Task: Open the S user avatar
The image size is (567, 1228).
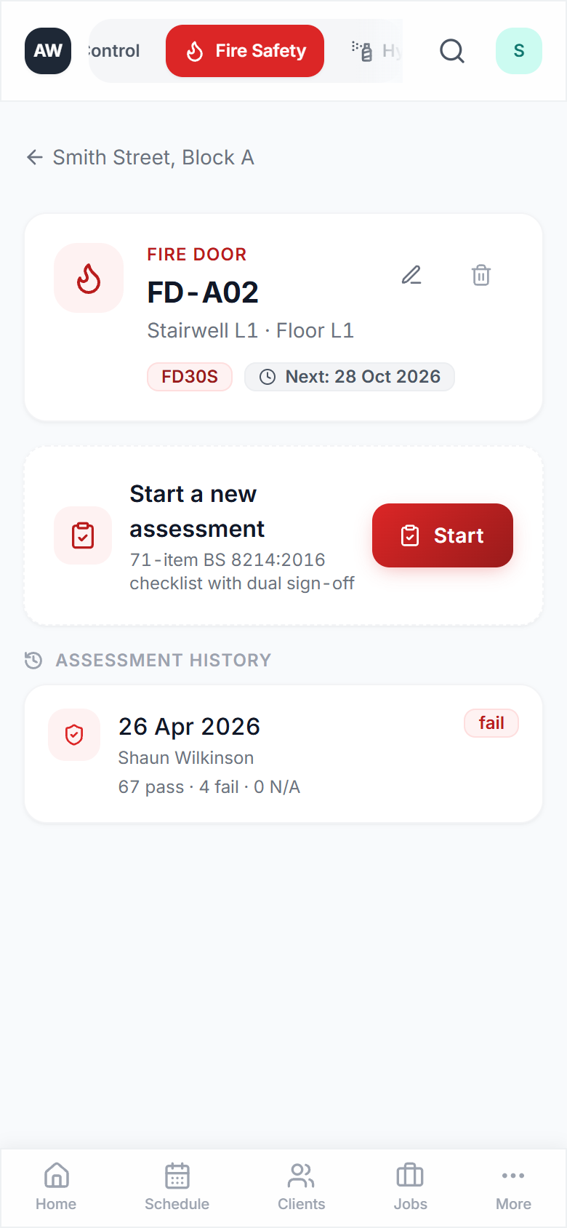Action: 519,51
